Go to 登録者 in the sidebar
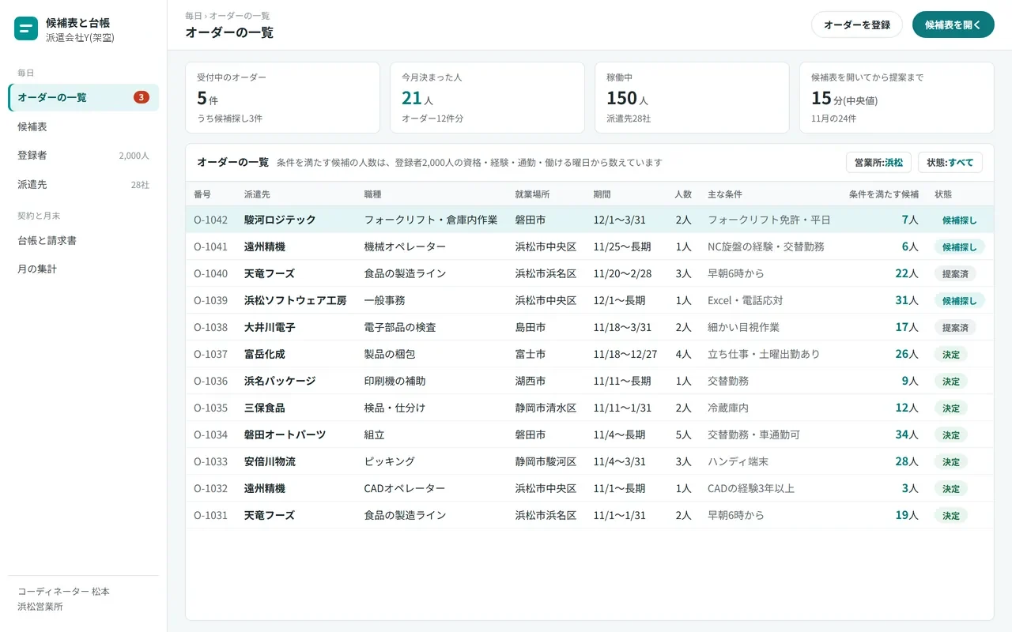This screenshot has height=632, width=1012. pyautogui.click(x=84, y=156)
